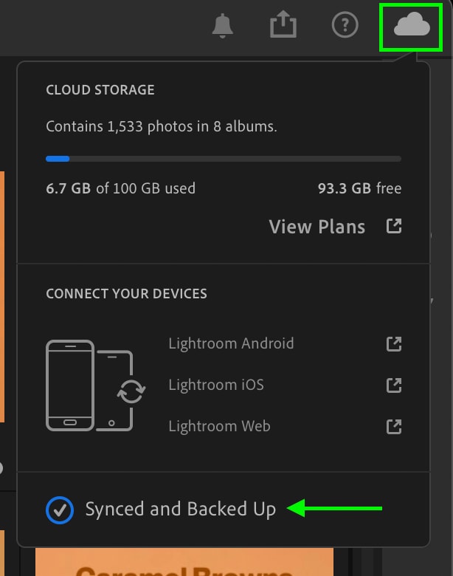Click external link icon for Lightroom iOS
The image size is (453, 576).
pos(394,385)
